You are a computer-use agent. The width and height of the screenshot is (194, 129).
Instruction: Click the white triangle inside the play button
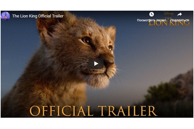pos(96,64)
